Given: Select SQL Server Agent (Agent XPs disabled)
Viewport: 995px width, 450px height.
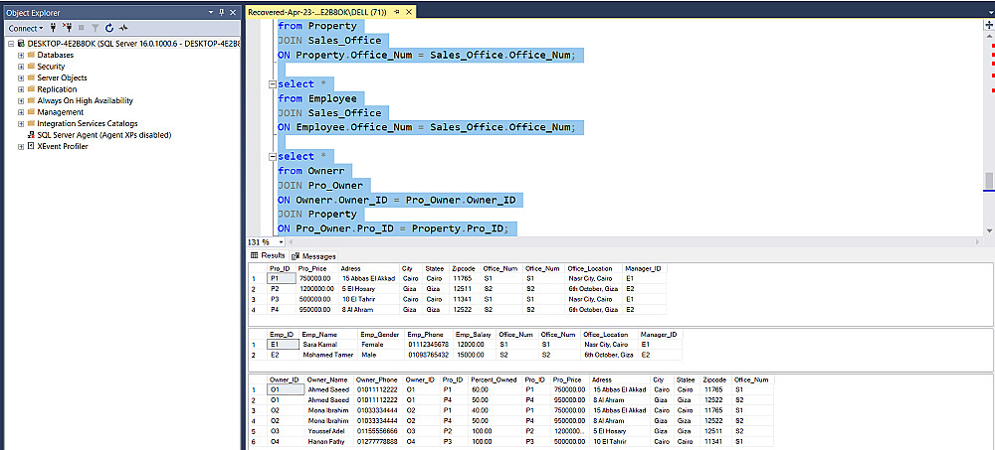Looking at the screenshot, I should (104, 135).
